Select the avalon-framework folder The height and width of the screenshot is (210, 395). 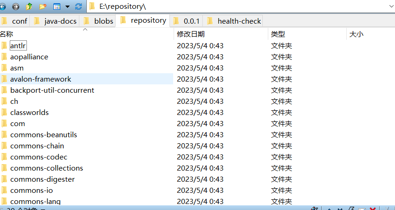point(40,79)
